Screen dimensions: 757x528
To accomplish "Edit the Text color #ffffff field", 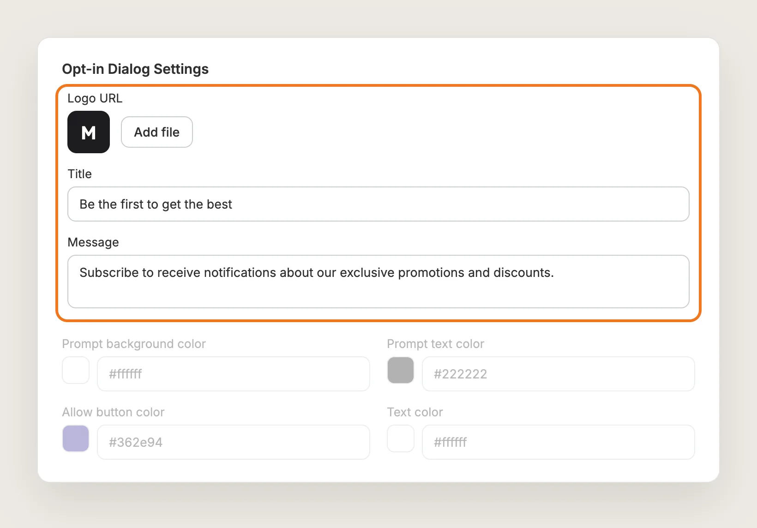I will click(559, 442).
